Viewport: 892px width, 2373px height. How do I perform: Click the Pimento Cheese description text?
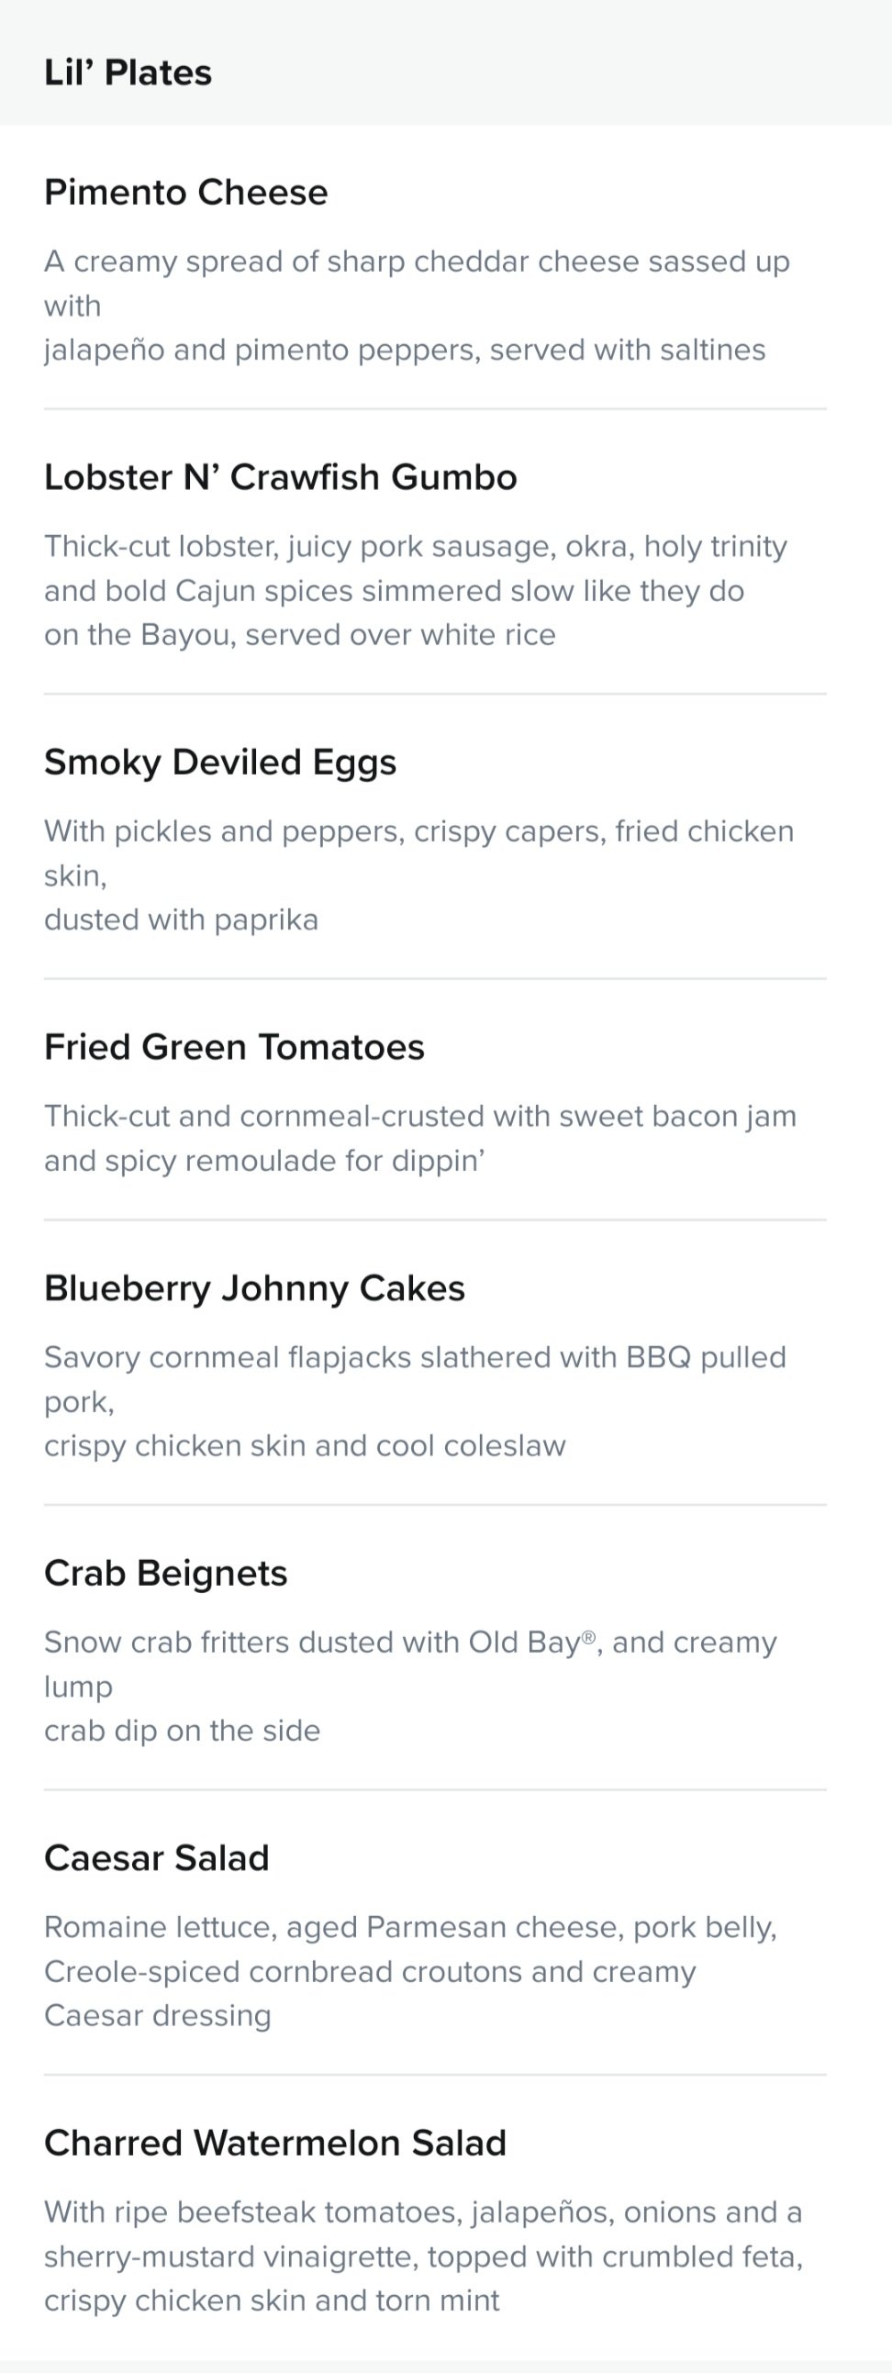pyautogui.click(x=417, y=305)
